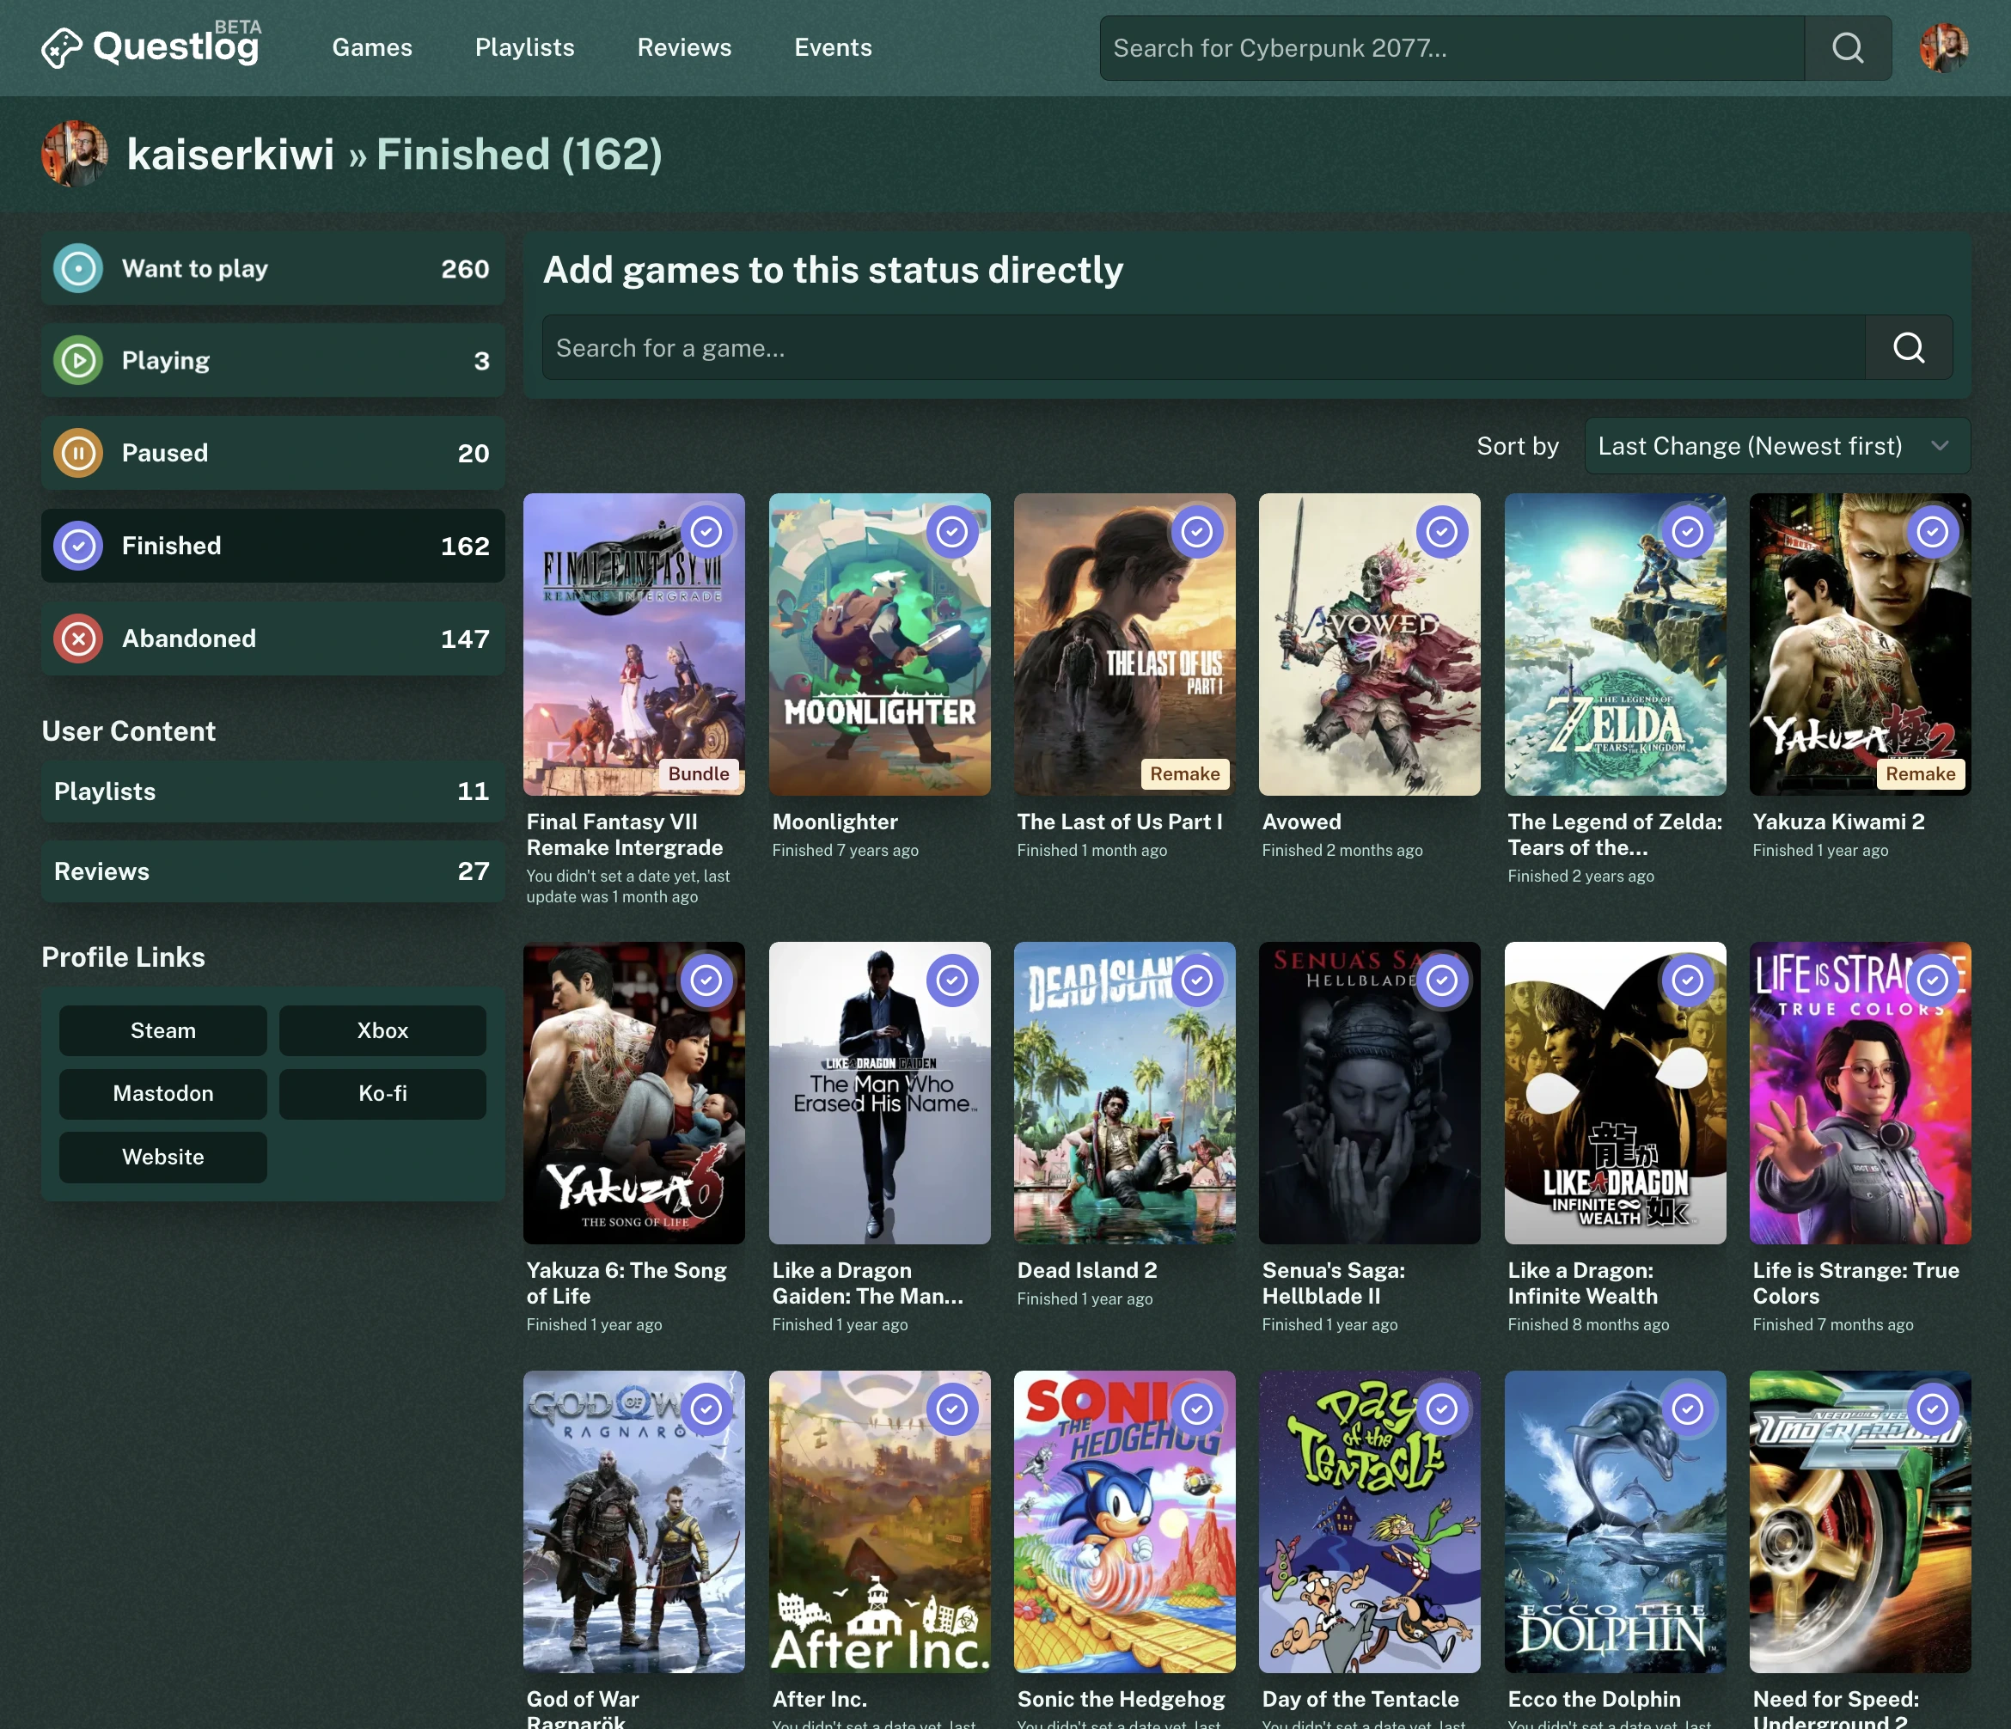The image size is (2011, 1729).
Task: Click Remake tag on Yakuza Kiwami 2
Action: 1921,773
